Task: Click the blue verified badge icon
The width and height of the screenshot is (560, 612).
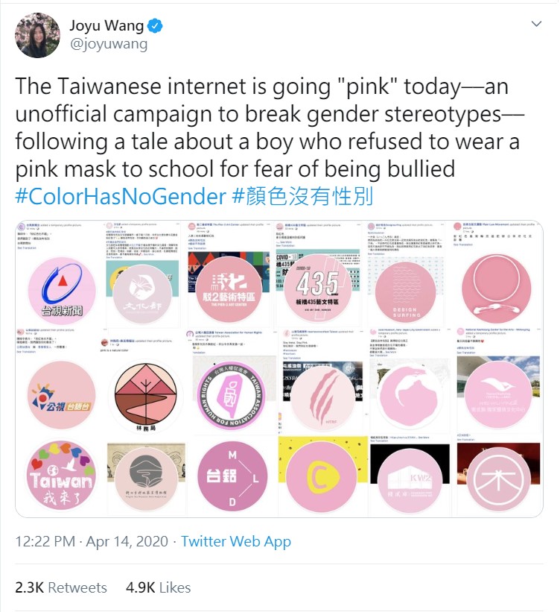Action: 156,26
